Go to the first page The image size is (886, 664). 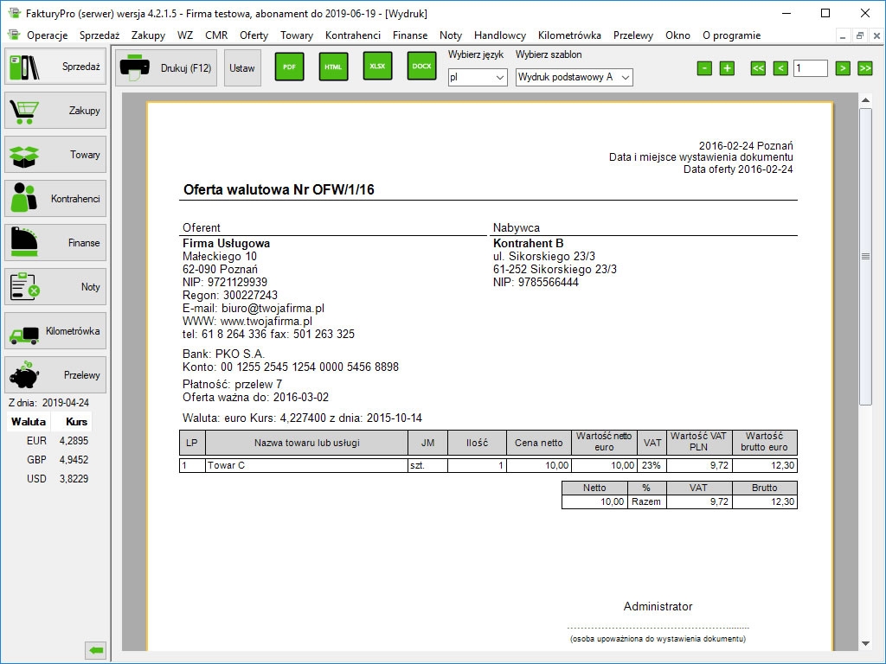758,68
